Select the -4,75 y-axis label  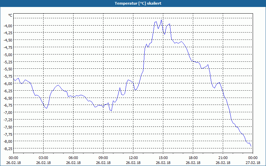pyautogui.click(x=8, y=47)
